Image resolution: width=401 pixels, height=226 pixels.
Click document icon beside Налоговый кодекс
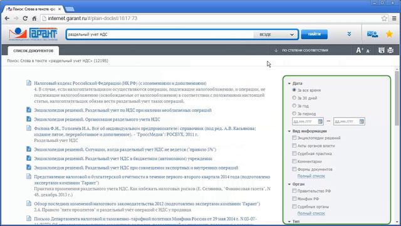pyautogui.click(x=29, y=83)
